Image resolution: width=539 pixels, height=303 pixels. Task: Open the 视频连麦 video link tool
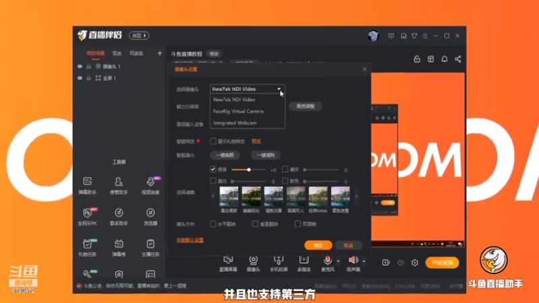(150, 186)
